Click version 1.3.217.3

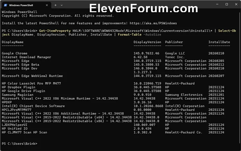click(x=142, y=72)
